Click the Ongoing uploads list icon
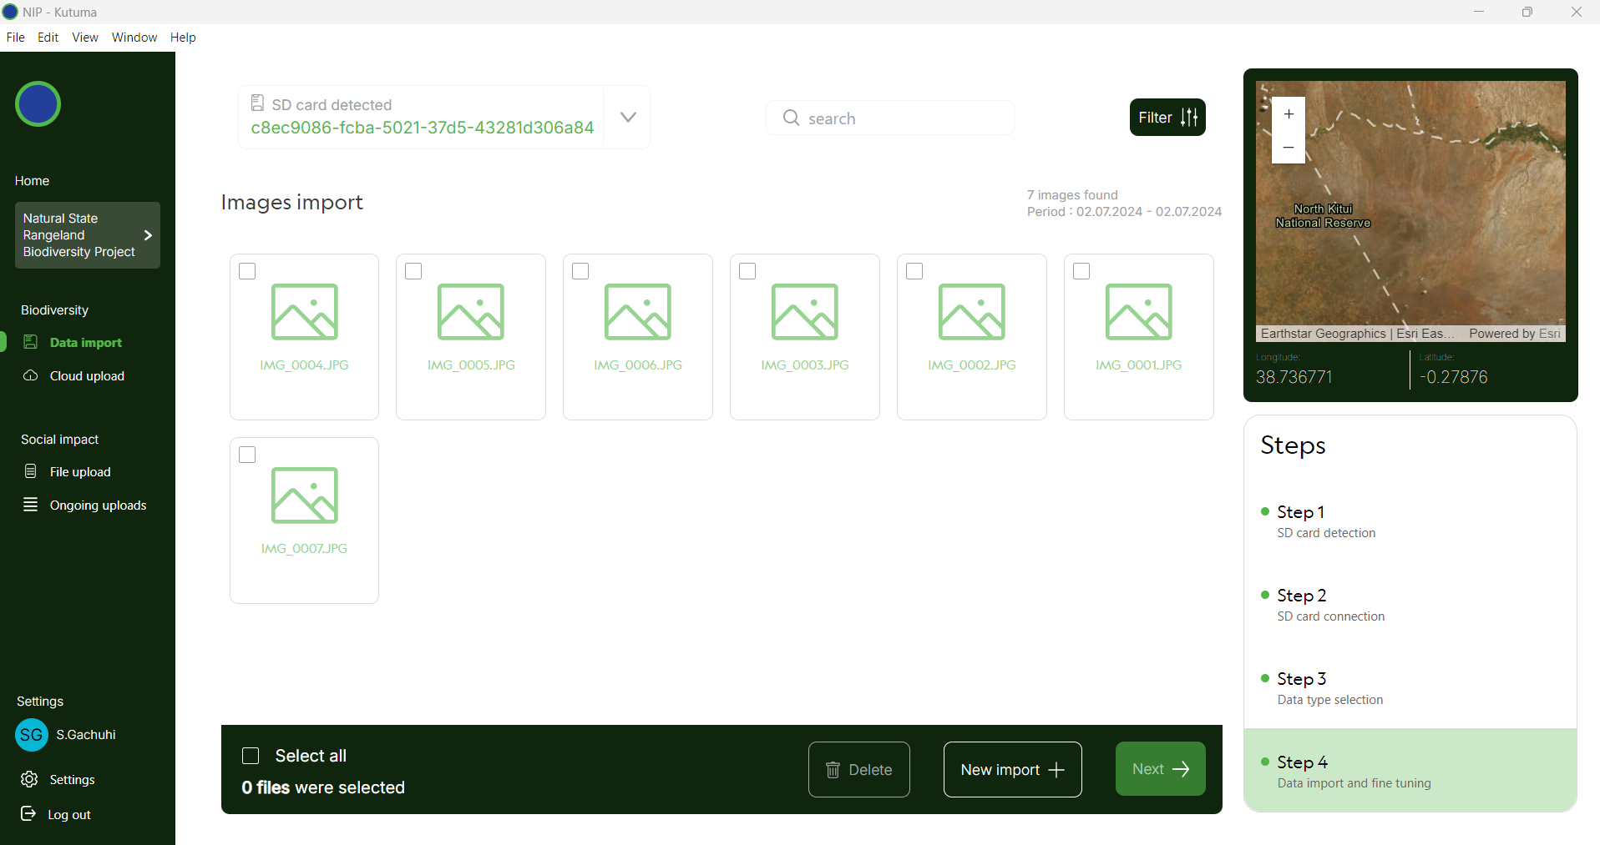Image resolution: width=1600 pixels, height=845 pixels. click(x=31, y=505)
